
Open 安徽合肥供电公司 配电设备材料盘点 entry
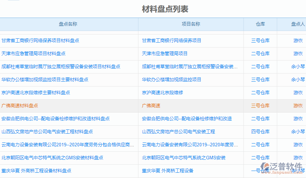click(x=56, y=119)
